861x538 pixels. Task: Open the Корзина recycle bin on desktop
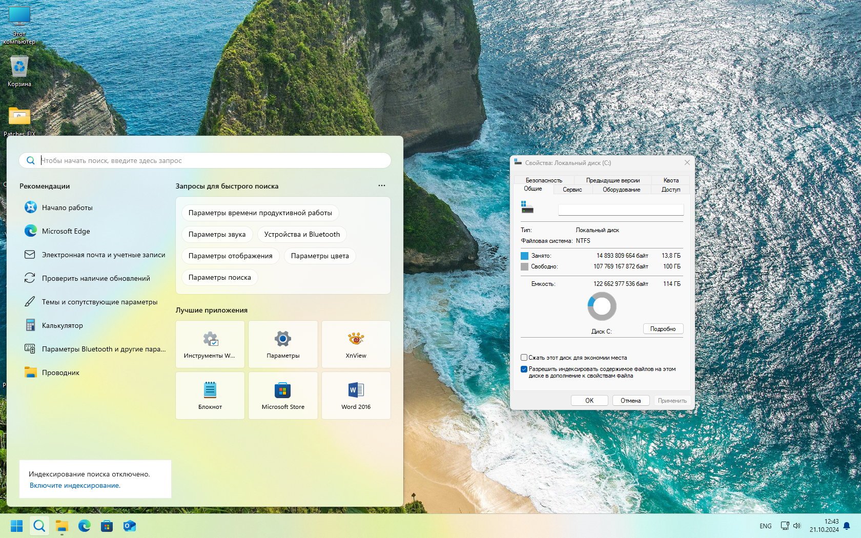point(19,72)
